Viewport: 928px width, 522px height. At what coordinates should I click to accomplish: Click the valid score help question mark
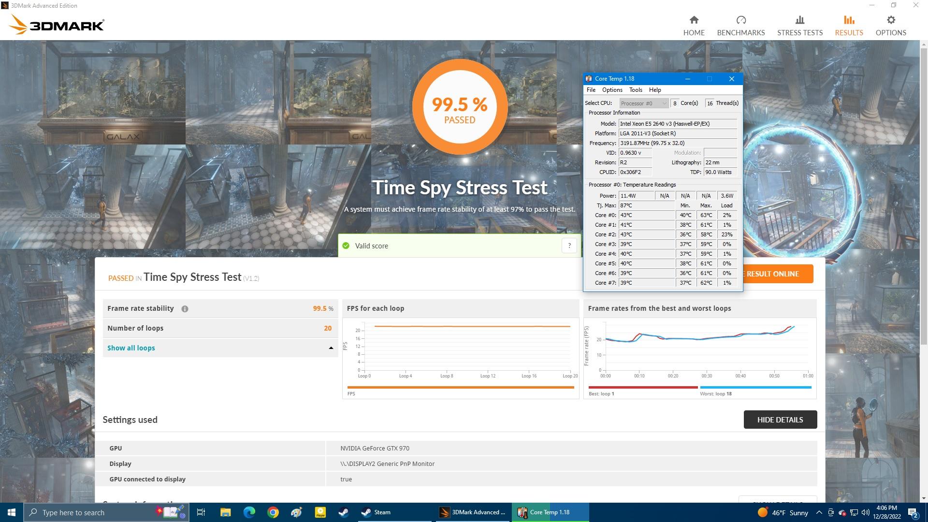(569, 246)
